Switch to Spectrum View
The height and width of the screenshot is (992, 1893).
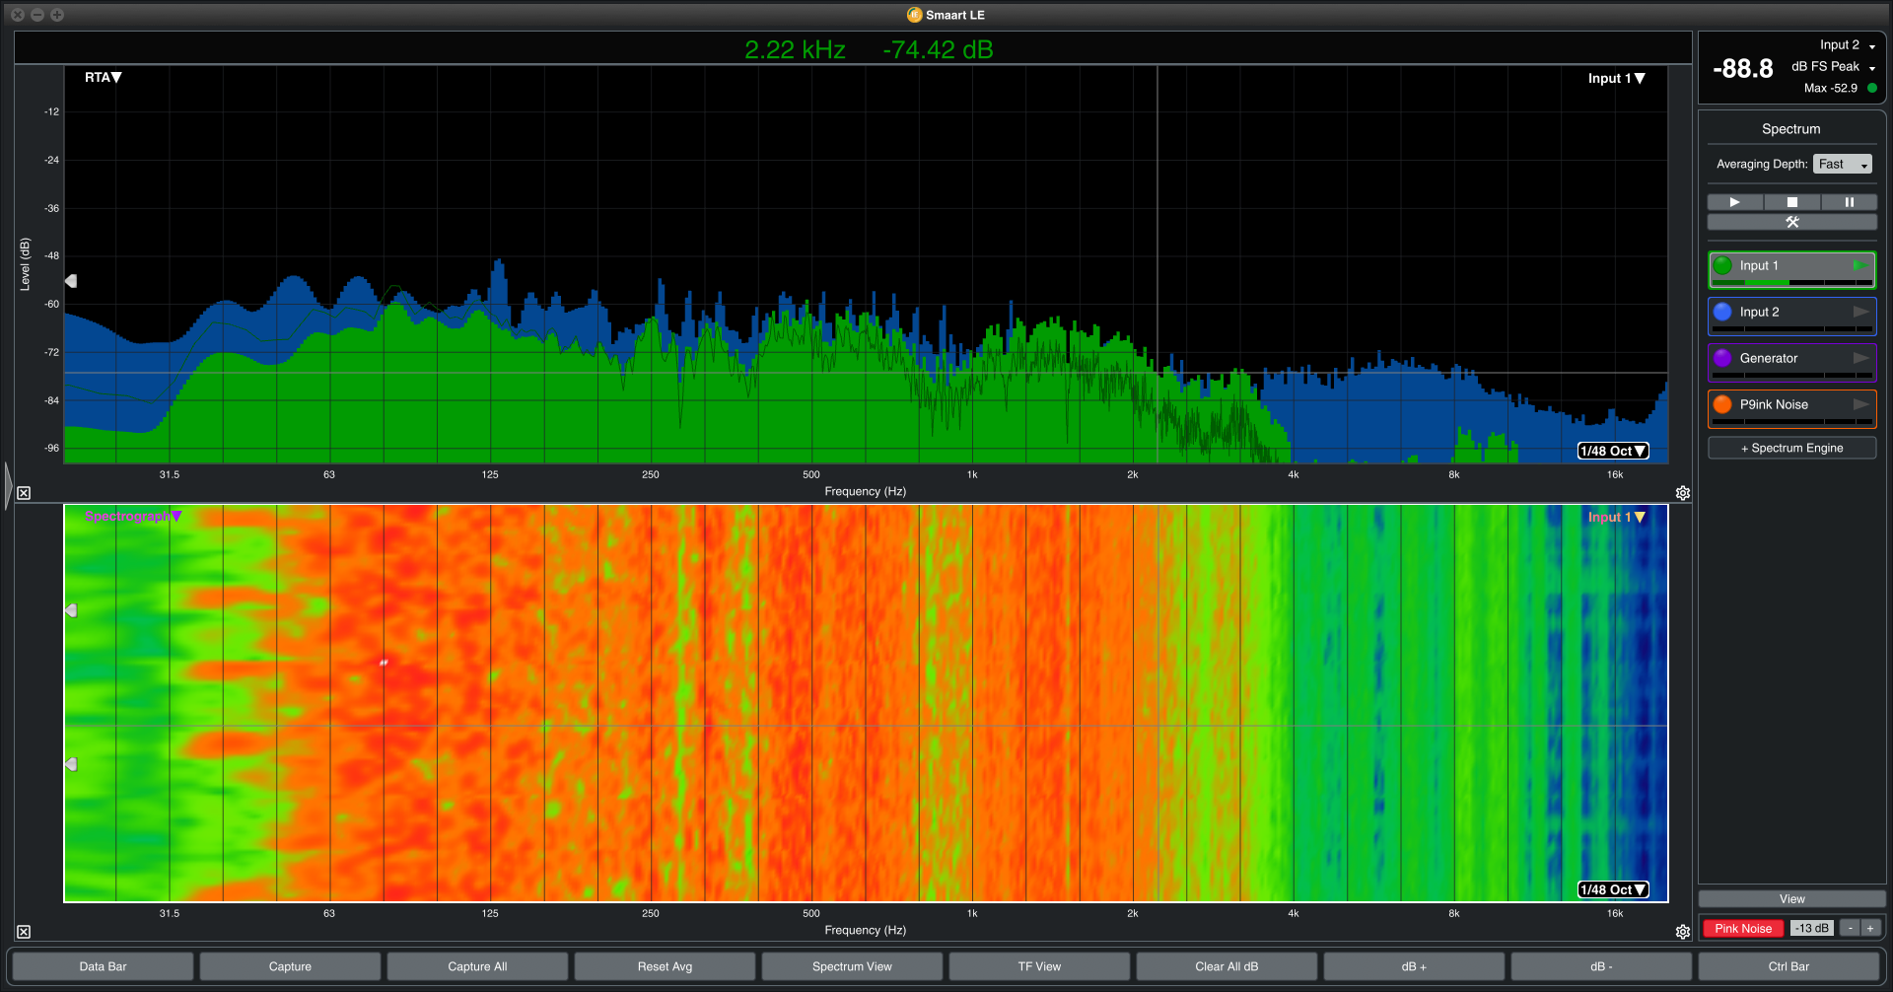pyautogui.click(x=852, y=966)
